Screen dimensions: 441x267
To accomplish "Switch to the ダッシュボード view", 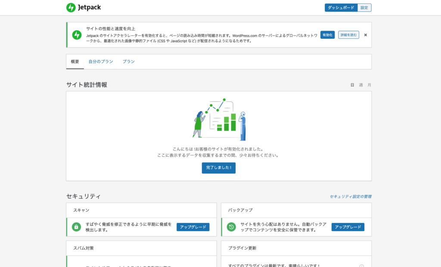I will tap(341, 8).
